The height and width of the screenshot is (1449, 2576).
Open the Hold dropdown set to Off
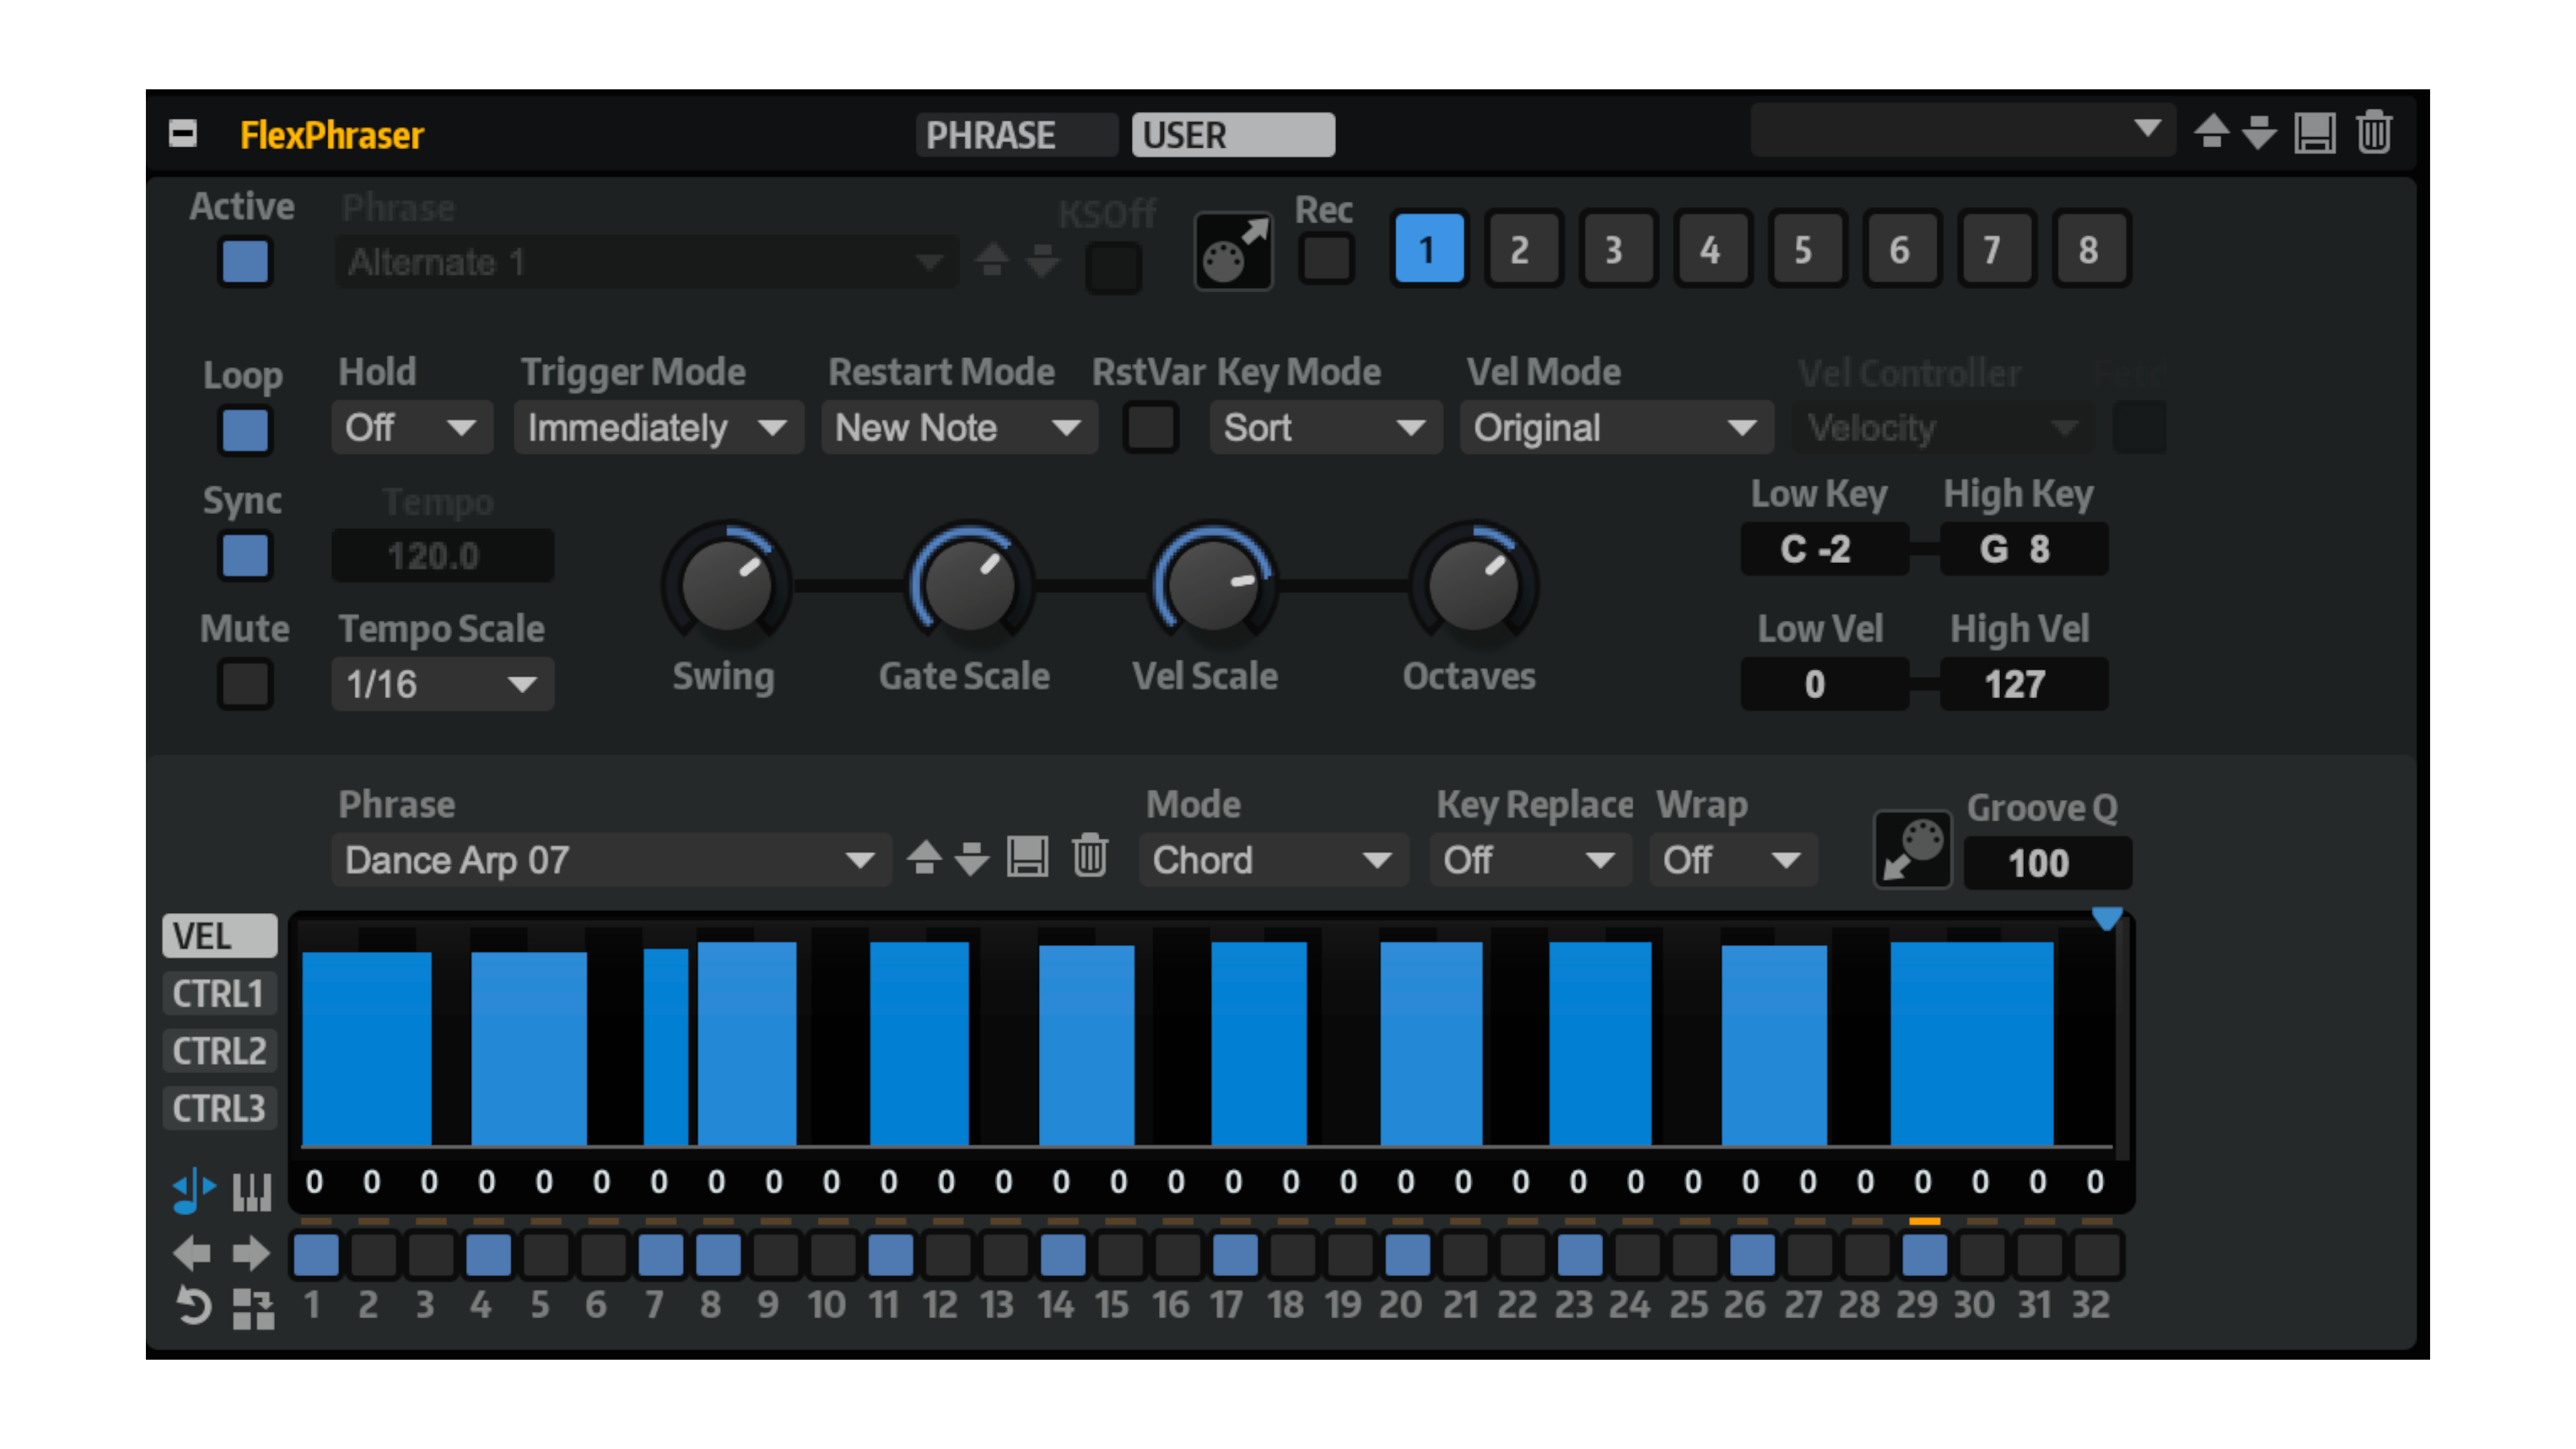412,428
